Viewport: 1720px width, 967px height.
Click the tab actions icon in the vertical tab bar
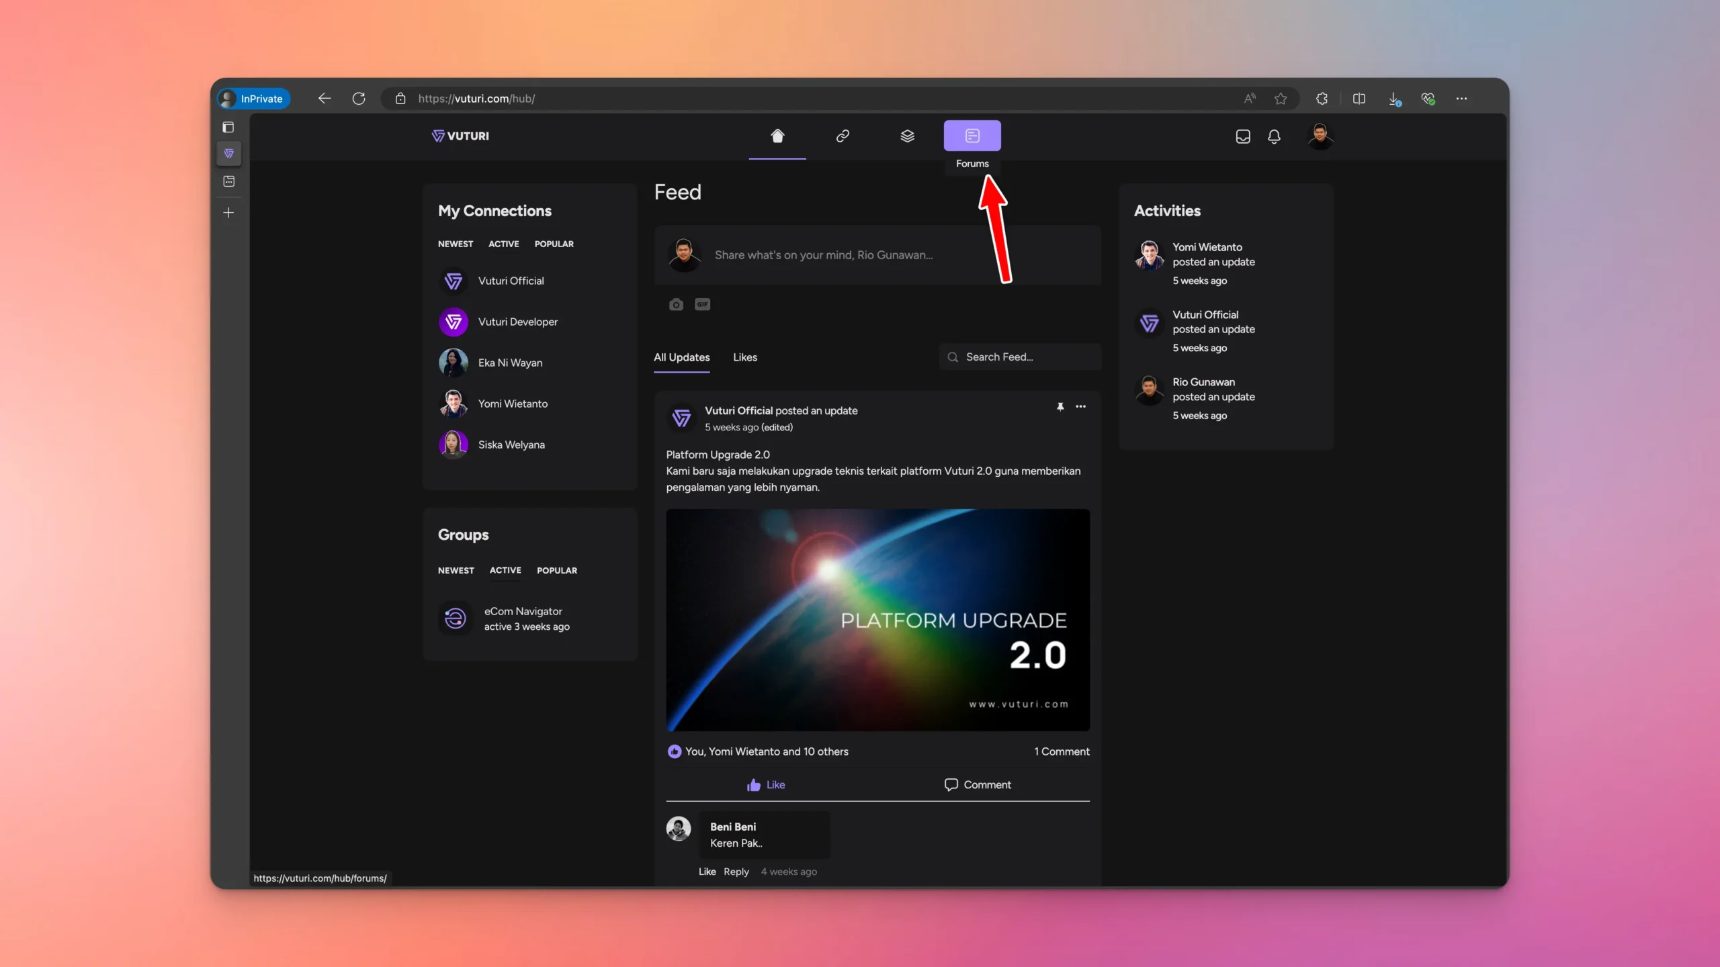228,127
